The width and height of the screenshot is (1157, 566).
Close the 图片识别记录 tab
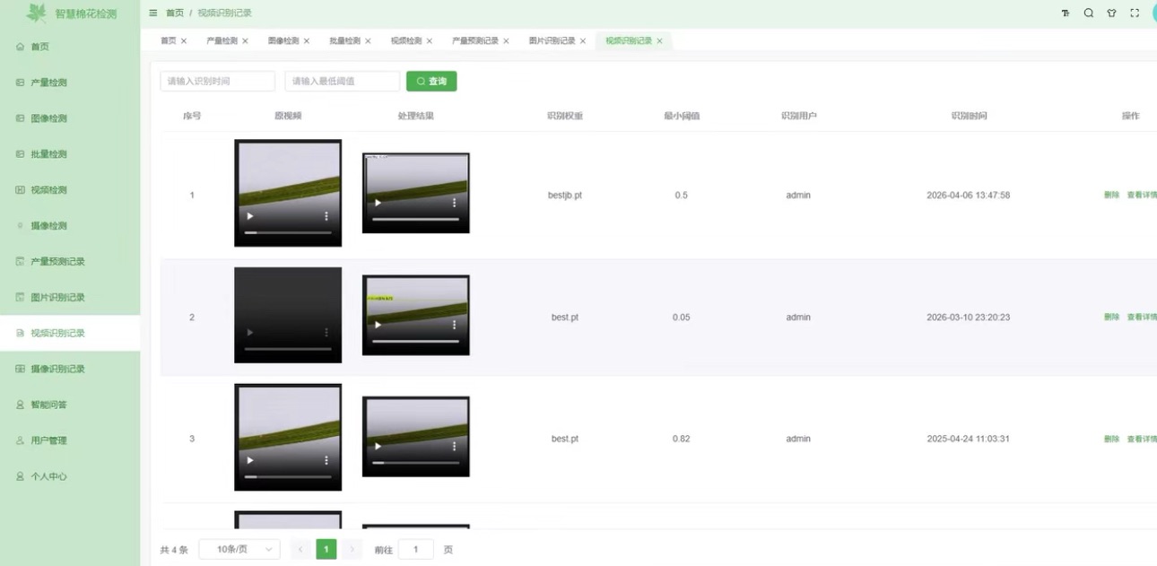point(583,41)
